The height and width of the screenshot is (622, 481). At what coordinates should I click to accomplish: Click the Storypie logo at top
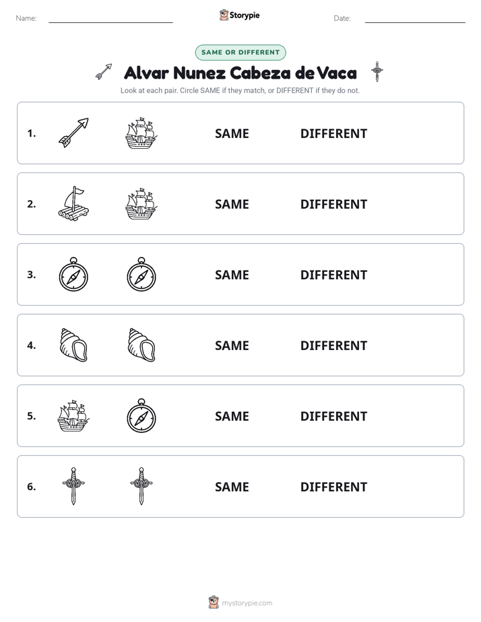point(239,15)
